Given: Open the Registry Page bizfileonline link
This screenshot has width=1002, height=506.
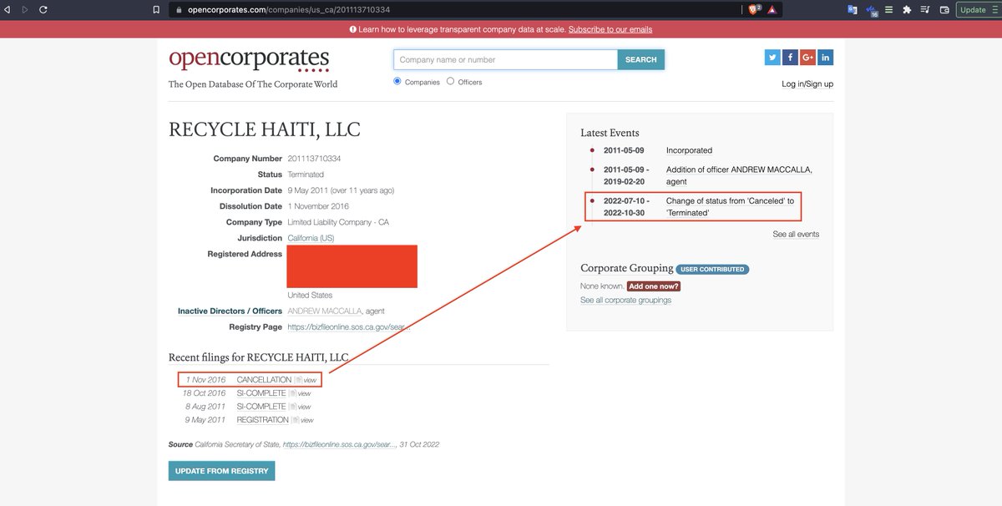Looking at the screenshot, I should point(349,326).
